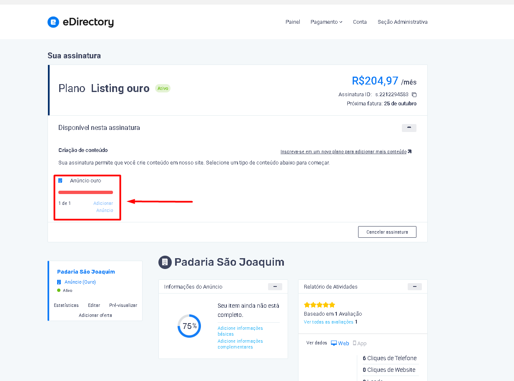514x381 pixels.
Task: Collapse the Relatório de Atividades panel
Action: pos(415,286)
